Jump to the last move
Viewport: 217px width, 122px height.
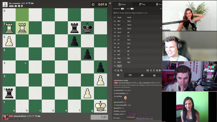[x=157, y=70]
